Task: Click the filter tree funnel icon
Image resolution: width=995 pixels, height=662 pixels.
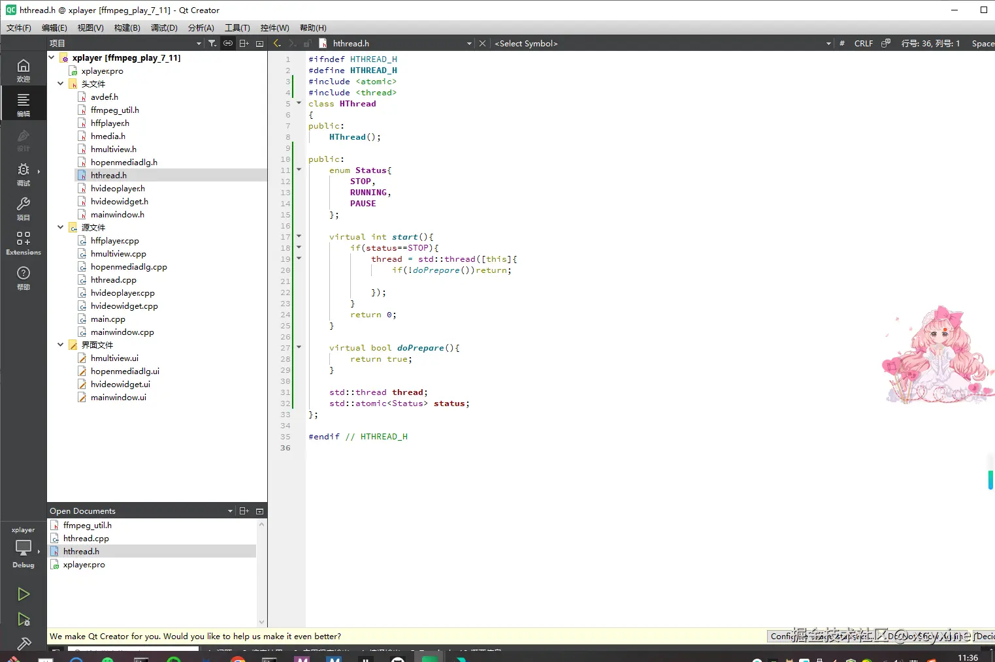Action: [x=212, y=44]
